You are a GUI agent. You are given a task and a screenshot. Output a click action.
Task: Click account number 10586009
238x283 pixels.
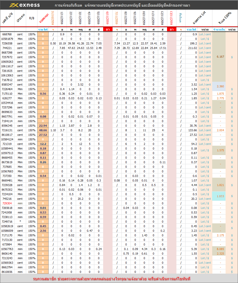click(x=7, y=231)
